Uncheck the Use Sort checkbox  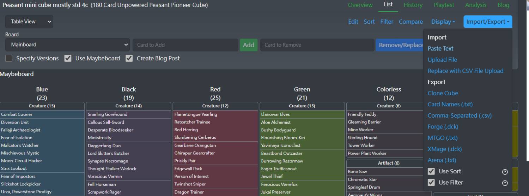tap(431, 171)
